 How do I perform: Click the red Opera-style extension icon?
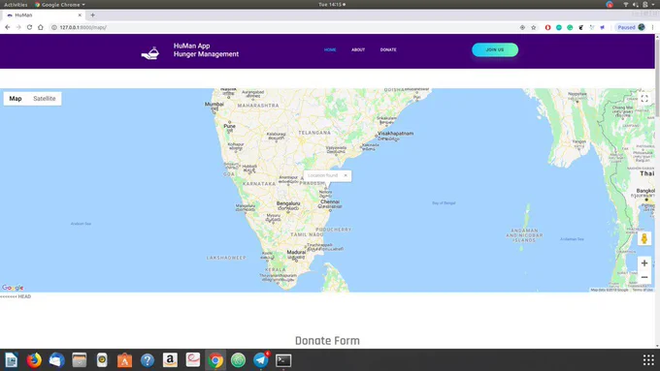[547, 27]
